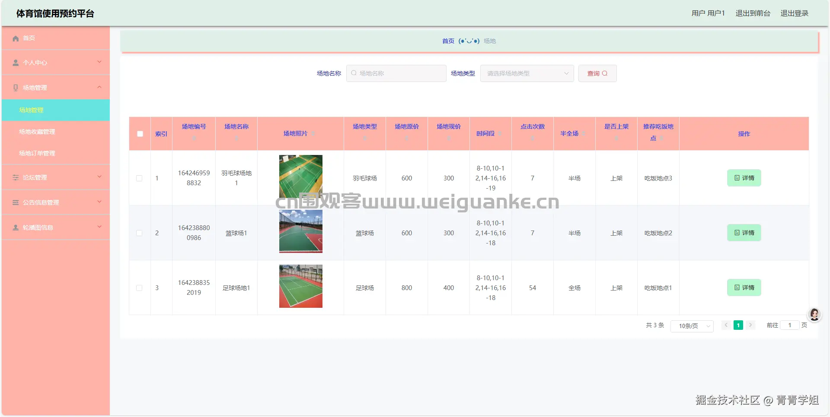Check the row checkbox for 羽毛球场地1
The width and height of the screenshot is (830, 417).
point(139,178)
